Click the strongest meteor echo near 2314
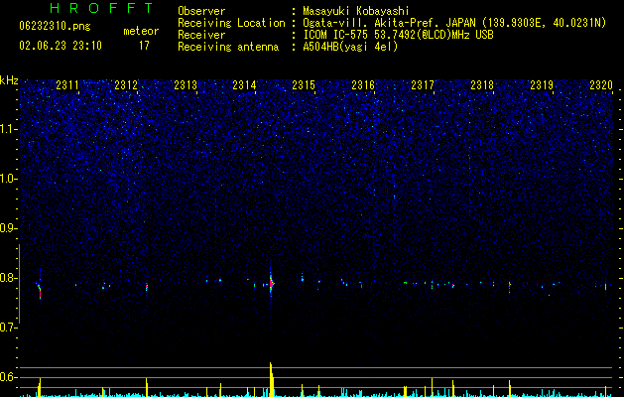Viewport: 624px width, 397px height. click(271, 284)
